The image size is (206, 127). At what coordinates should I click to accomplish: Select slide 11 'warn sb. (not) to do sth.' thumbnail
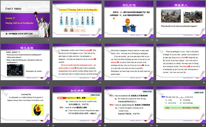(x=129, y=105)
